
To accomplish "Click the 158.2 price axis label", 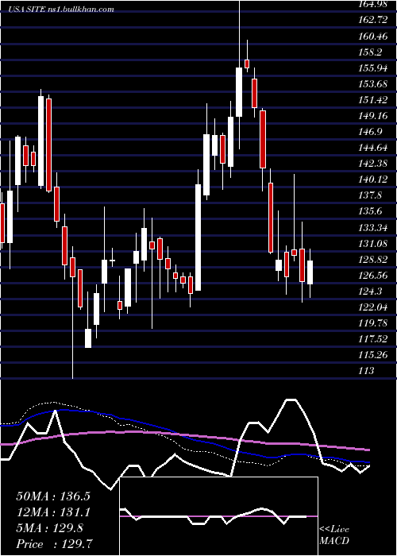I will pos(371,52).
